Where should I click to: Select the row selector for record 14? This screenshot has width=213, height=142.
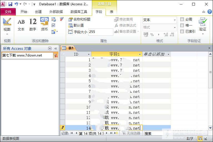click(x=63, y=128)
